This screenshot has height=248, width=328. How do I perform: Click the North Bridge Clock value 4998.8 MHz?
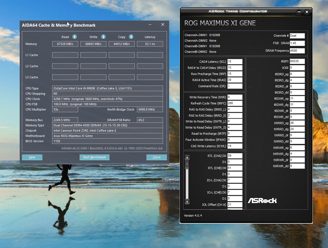(x=150, y=109)
